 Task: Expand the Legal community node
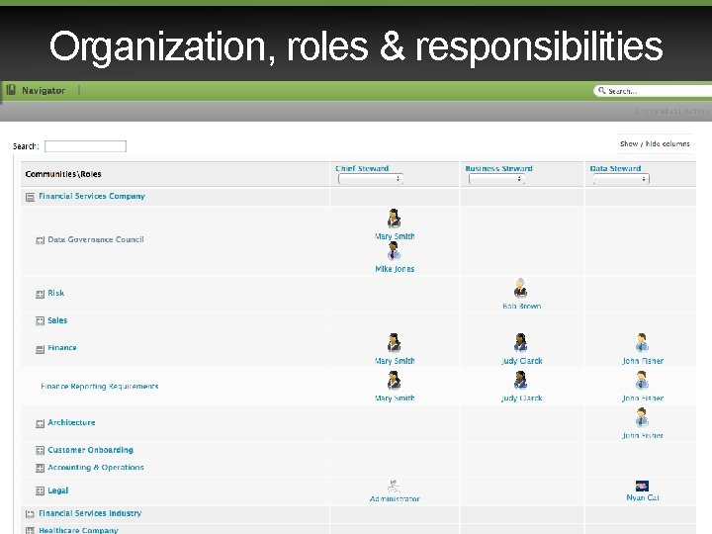[40, 490]
